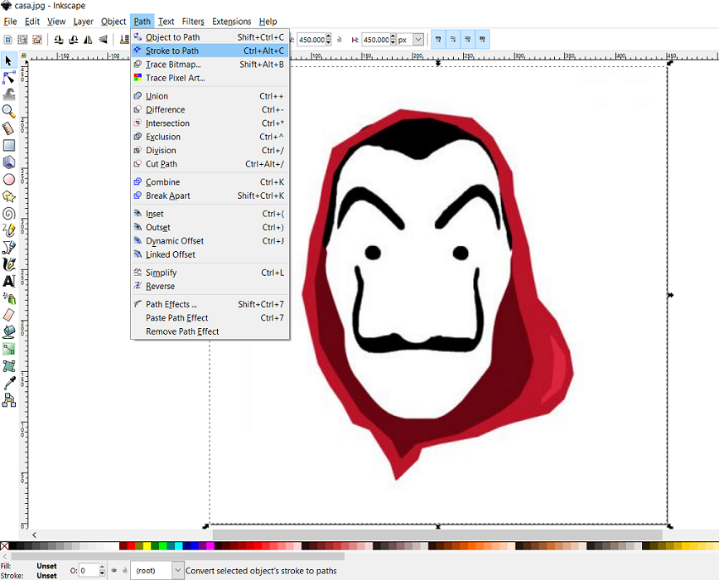719x580 pixels.
Task: Flip selection horizontally
Action: (x=88, y=40)
